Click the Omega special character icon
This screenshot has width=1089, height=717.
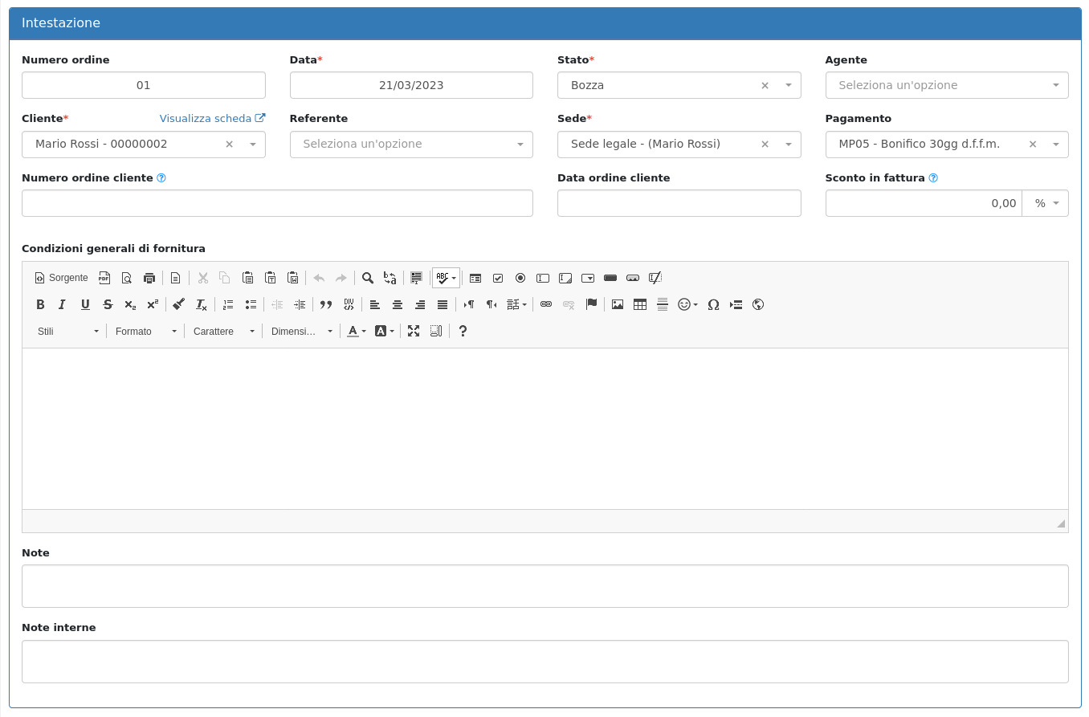(713, 304)
